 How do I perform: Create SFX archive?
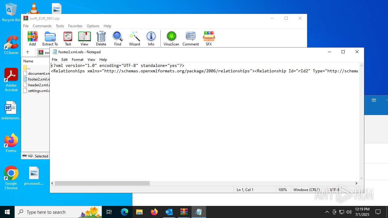(209, 38)
